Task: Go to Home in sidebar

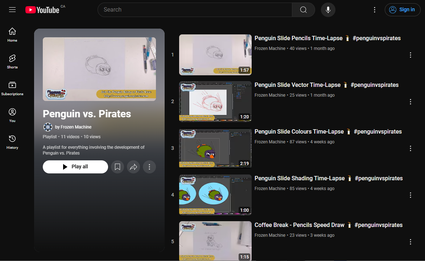Action: (x=12, y=35)
